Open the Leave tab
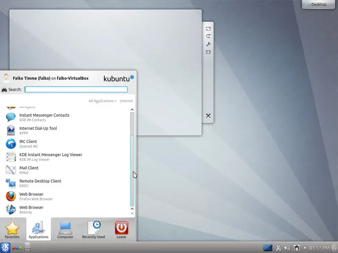Viewport: 338px width, 253px height. pos(121,230)
